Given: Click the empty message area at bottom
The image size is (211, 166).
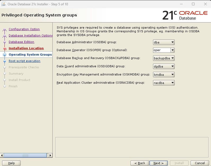Looking at the screenshot, I should pyautogui.click(x=132, y=147).
